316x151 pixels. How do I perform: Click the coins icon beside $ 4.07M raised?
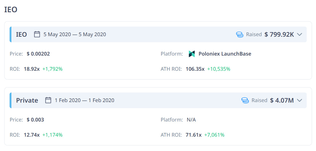[245, 100]
